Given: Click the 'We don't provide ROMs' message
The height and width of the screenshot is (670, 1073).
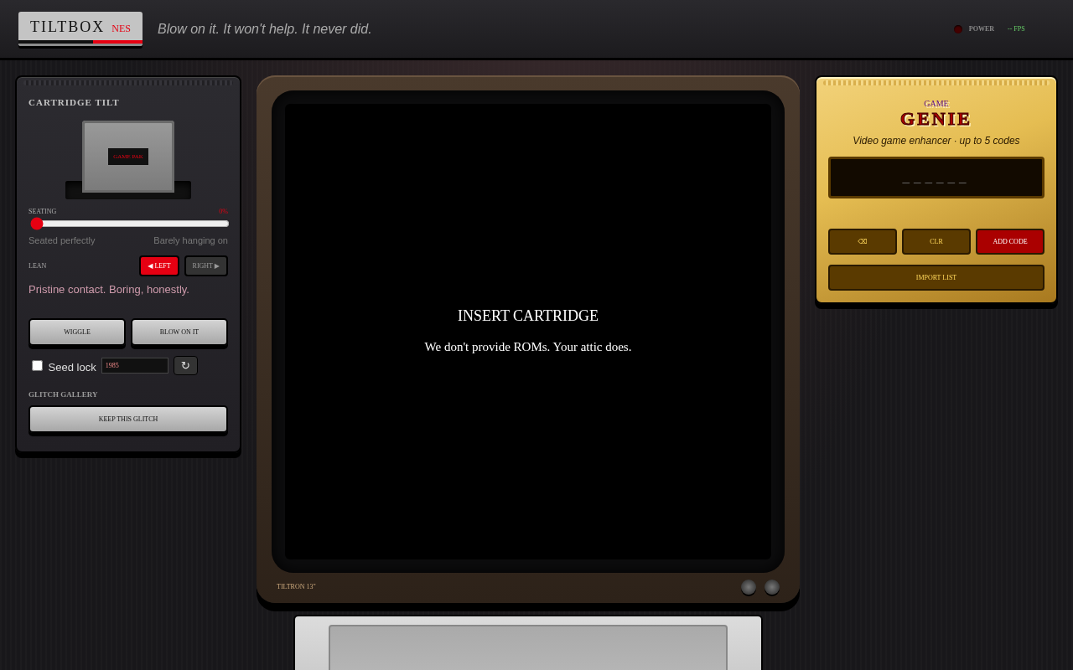Looking at the screenshot, I should coord(528,347).
